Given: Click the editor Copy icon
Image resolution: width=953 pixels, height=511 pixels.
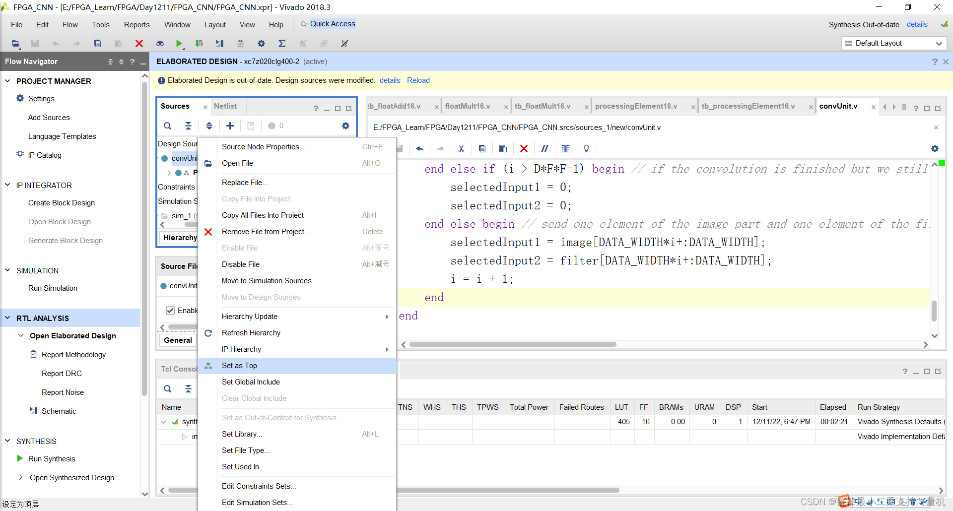Looking at the screenshot, I should click(x=482, y=148).
